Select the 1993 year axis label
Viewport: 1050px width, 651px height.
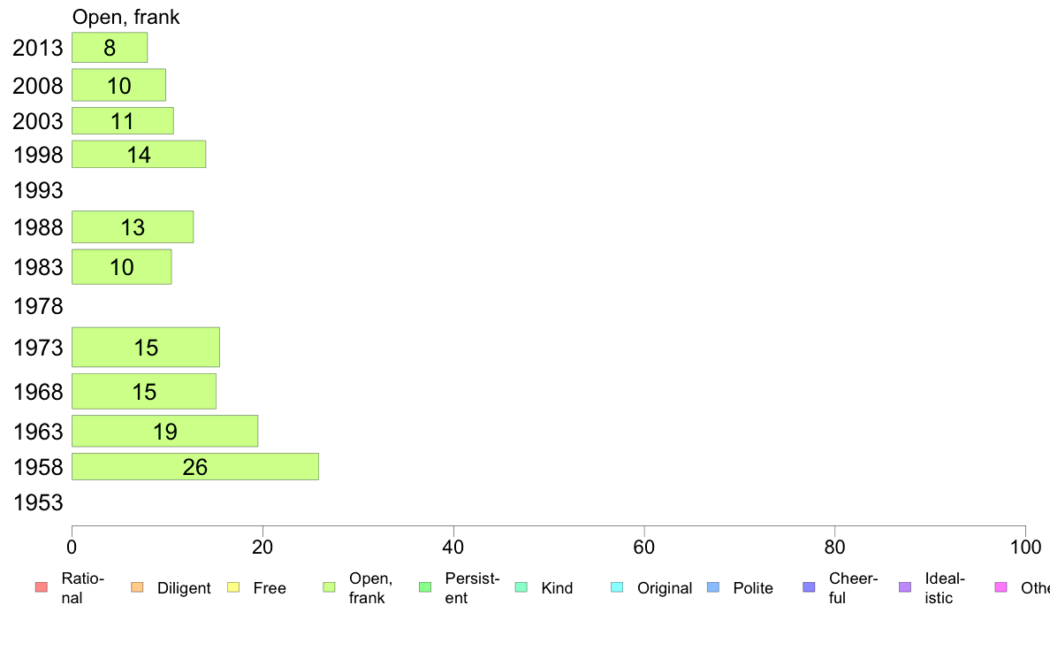click(38, 190)
